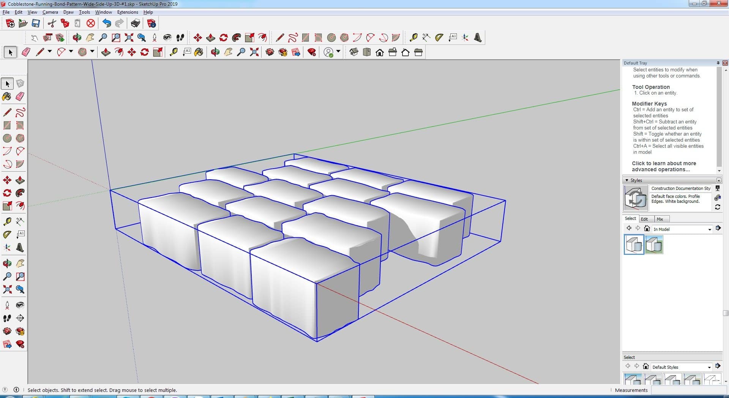
Task: Switch to the Edit tab in Styles
Action: [644, 219]
